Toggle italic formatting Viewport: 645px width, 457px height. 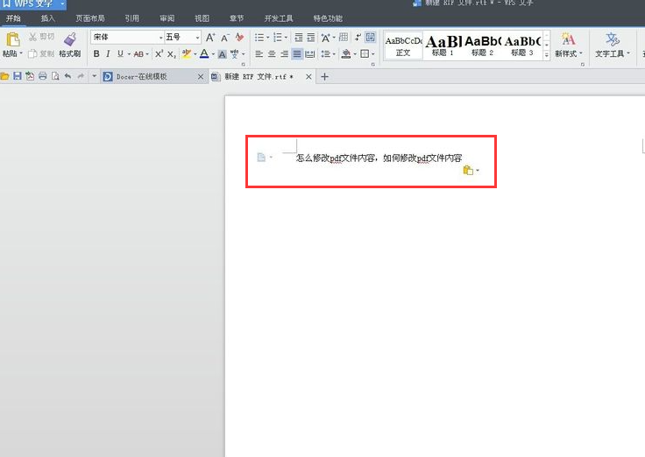click(x=108, y=54)
